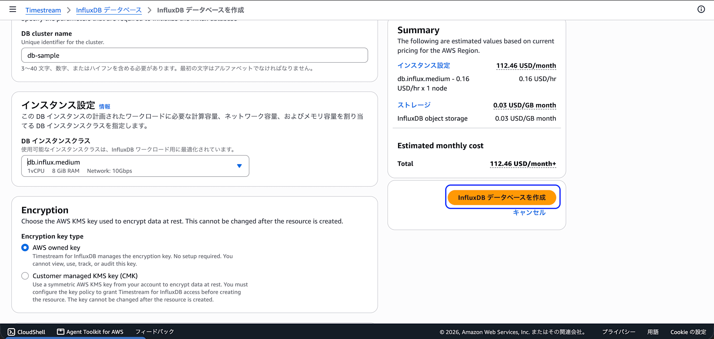The height and width of the screenshot is (339, 714).
Task: Click the インスタンス設定 summary link
Action: (424, 66)
